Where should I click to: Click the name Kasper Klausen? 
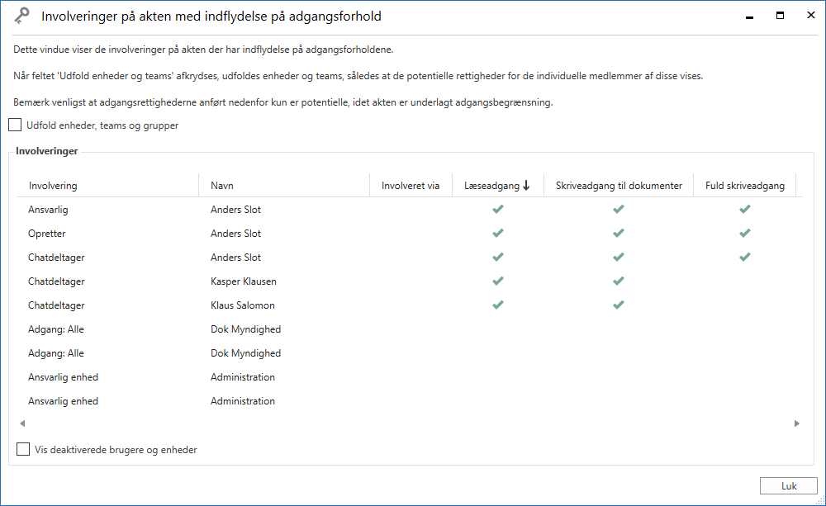click(x=244, y=281)
